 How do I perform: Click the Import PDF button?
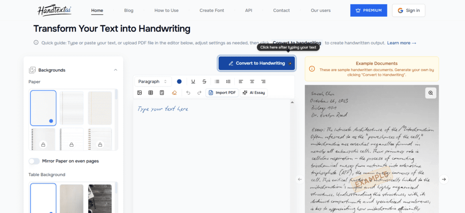222,93
